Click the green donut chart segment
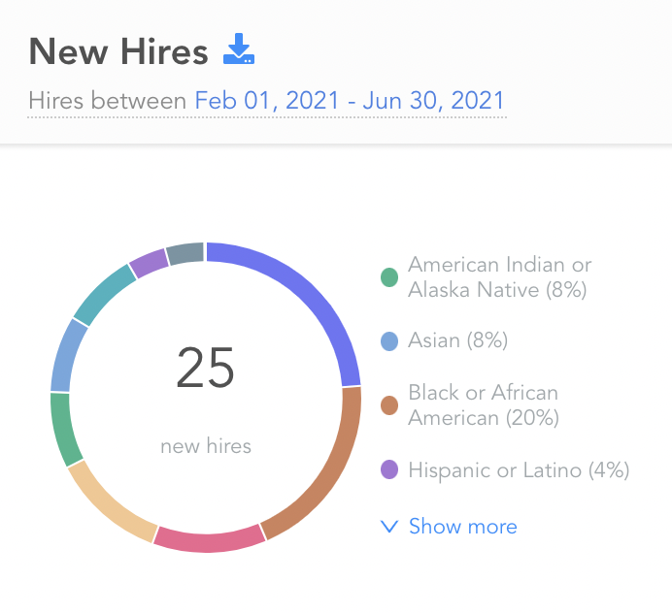Viewport: 672px width, 613px height. coord(63,428)
